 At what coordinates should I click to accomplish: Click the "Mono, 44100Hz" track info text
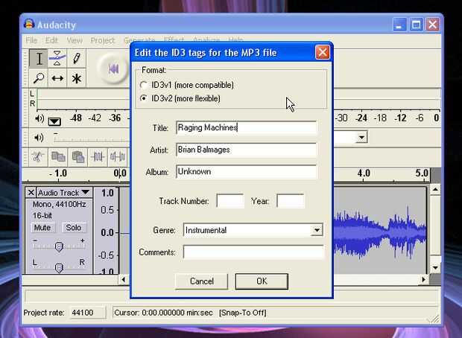59,204
